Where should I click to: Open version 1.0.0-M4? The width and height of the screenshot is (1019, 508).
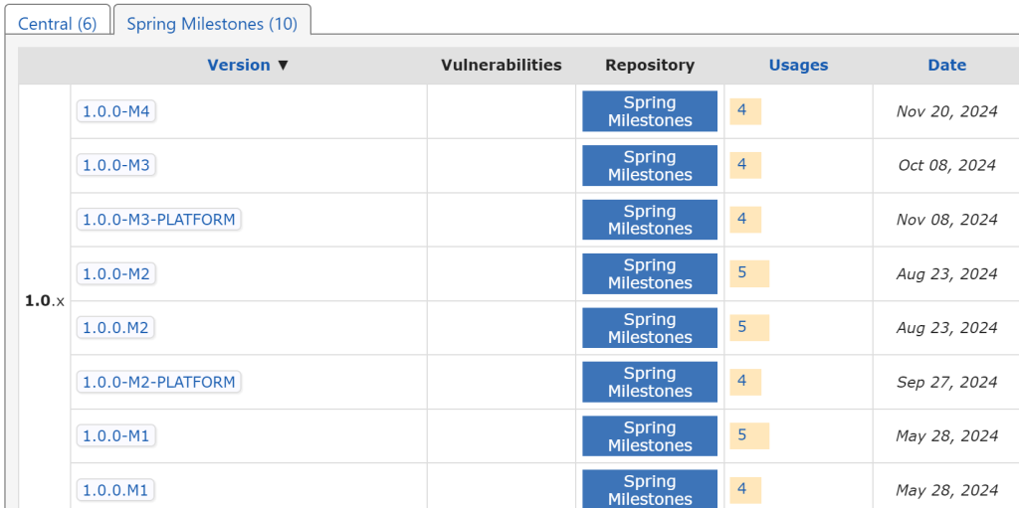point(116,111)
